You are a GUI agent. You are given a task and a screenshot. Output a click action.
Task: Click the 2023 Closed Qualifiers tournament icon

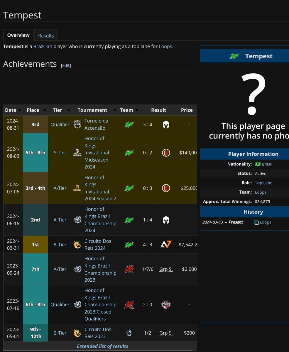pos(77,304)
